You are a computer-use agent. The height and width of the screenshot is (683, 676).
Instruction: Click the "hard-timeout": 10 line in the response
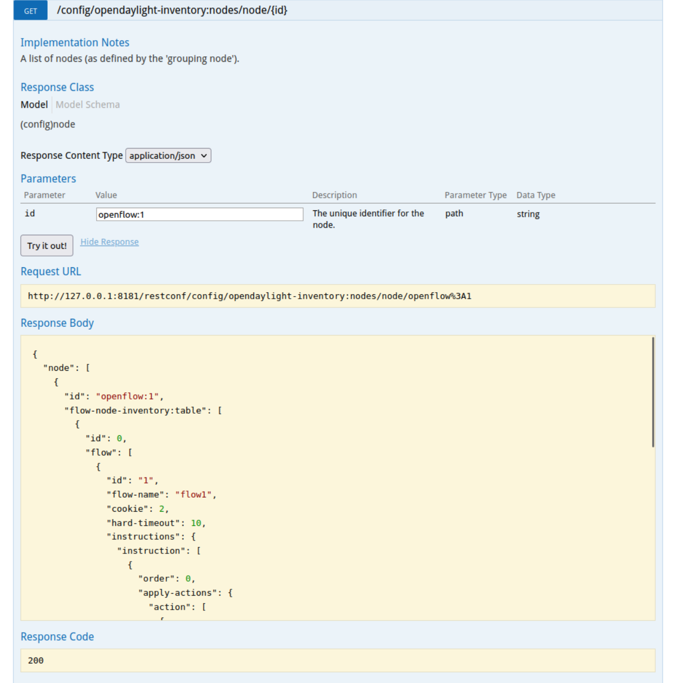(156, 523)
